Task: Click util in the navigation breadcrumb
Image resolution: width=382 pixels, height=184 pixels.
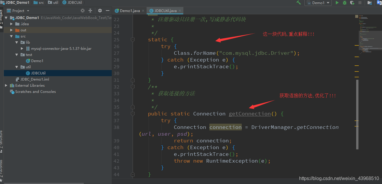Action: 53,3
